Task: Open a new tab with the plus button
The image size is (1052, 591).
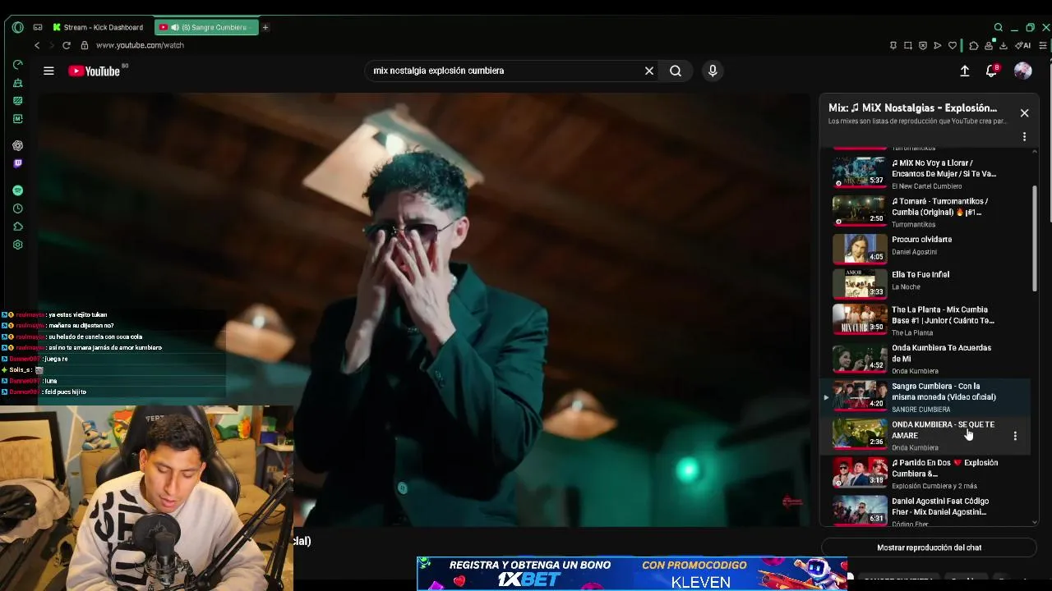Action: click(265, 27)
